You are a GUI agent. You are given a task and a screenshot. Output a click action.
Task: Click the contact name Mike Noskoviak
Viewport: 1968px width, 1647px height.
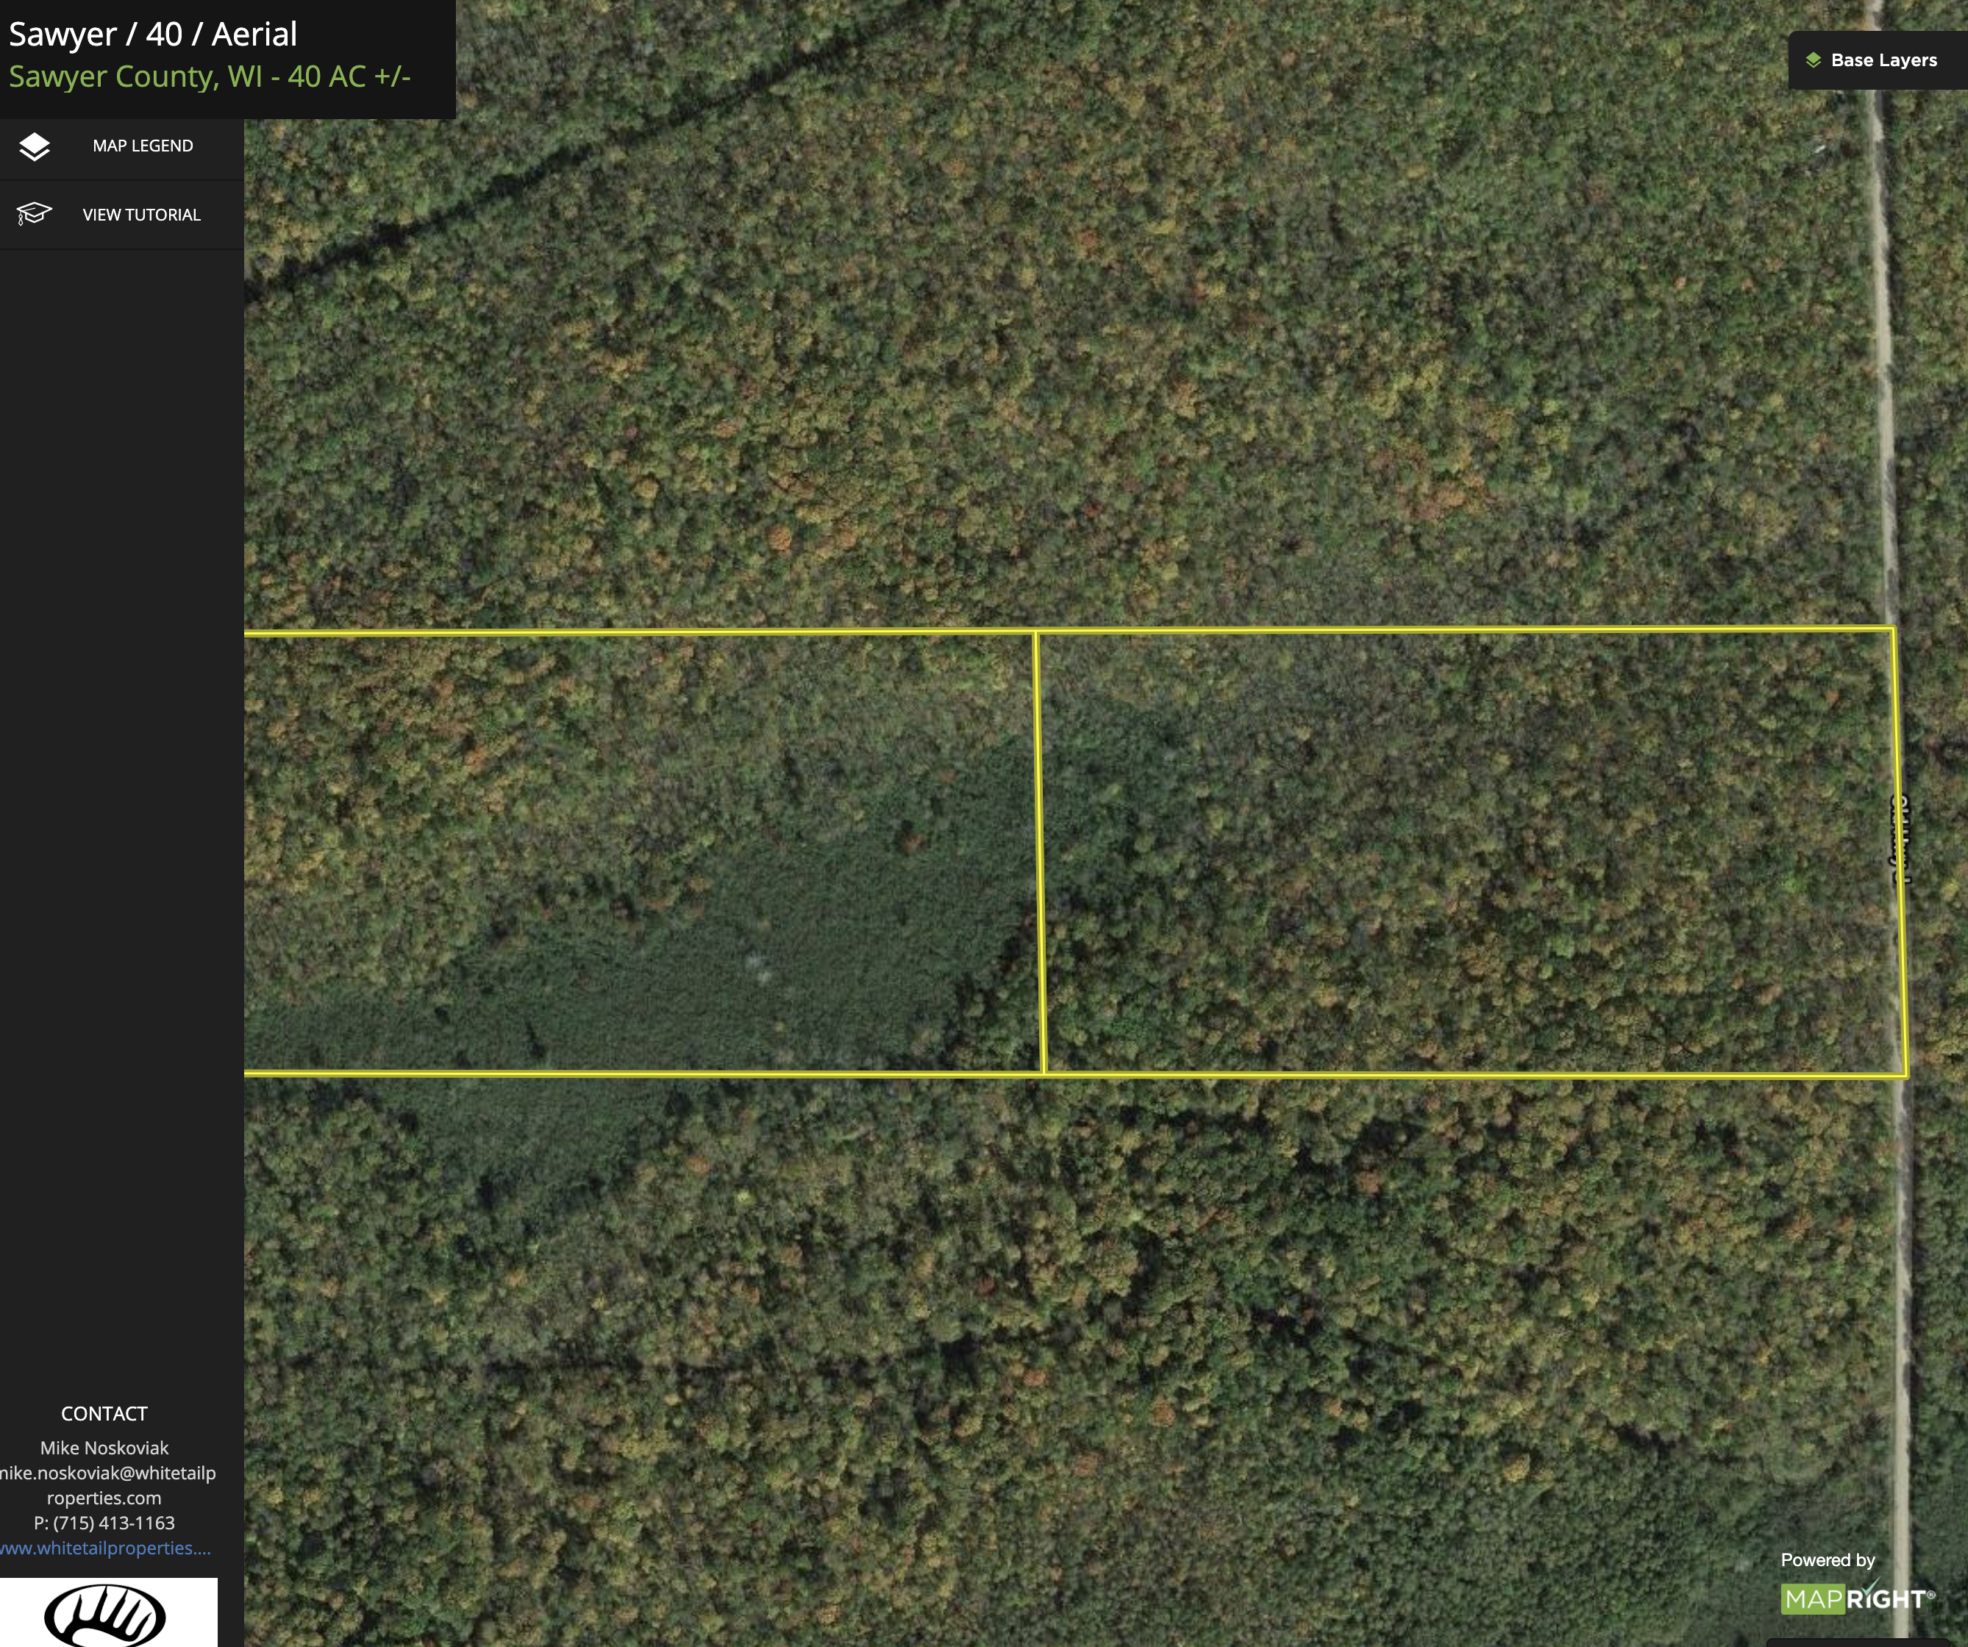(x=104, y=1448)
